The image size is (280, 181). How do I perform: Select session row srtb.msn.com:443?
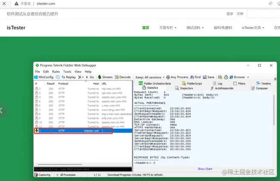pyautogui.click(x=83, y=118)
